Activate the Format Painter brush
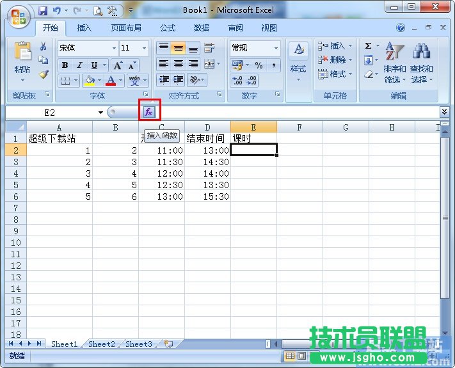The width and height of the screenshot is (455, 368). (x=44, y=74)
